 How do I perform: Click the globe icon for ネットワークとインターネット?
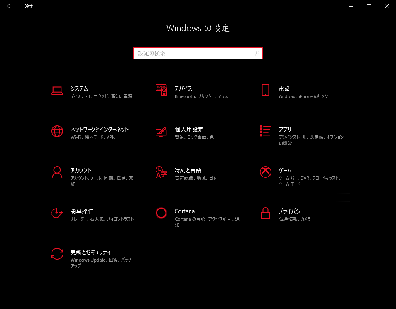[57, 131]
